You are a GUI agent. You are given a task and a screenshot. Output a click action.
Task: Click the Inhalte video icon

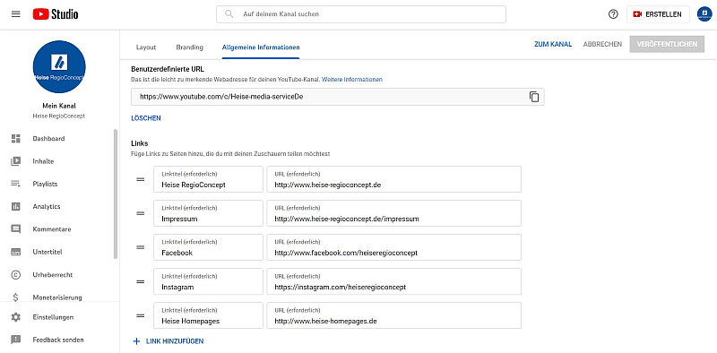click(16, 161)
